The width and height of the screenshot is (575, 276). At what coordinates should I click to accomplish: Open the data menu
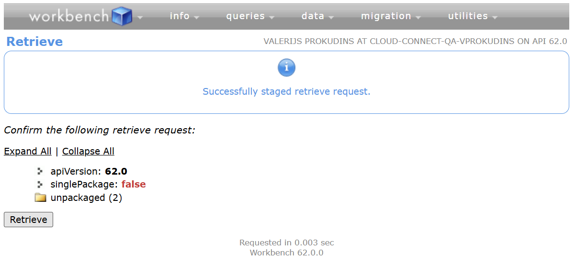click(x=317, y=16)
